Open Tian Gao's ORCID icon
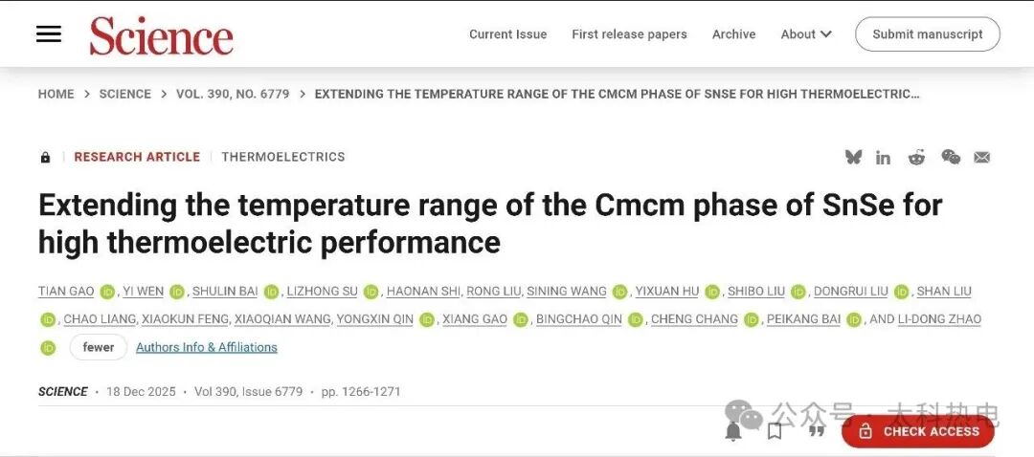This screenshot has height=457, width=1034. (107, 292)
